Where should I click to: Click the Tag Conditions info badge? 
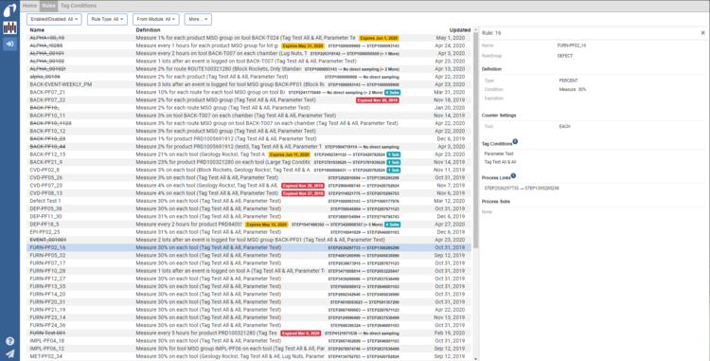click(x=515, y=142)
